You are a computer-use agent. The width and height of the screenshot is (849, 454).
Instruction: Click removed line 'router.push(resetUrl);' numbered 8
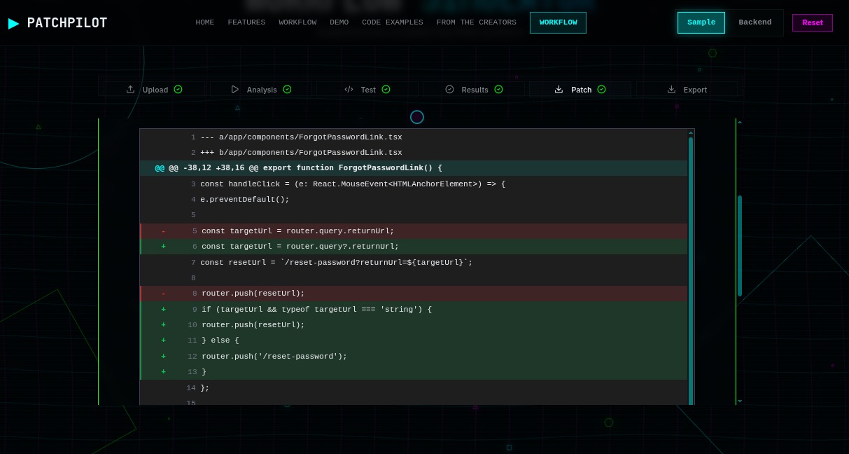coord(414,294)
